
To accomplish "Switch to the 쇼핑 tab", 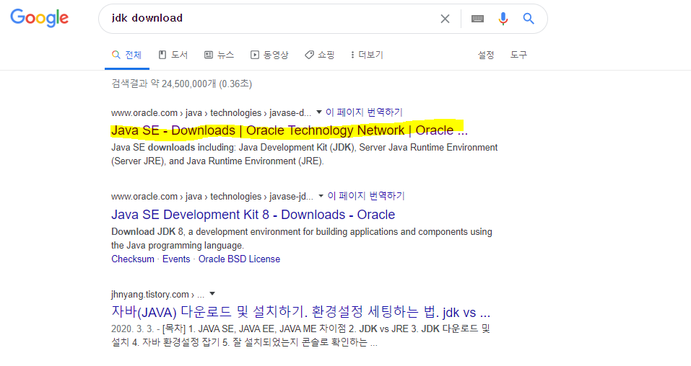I will coord(319,55).
